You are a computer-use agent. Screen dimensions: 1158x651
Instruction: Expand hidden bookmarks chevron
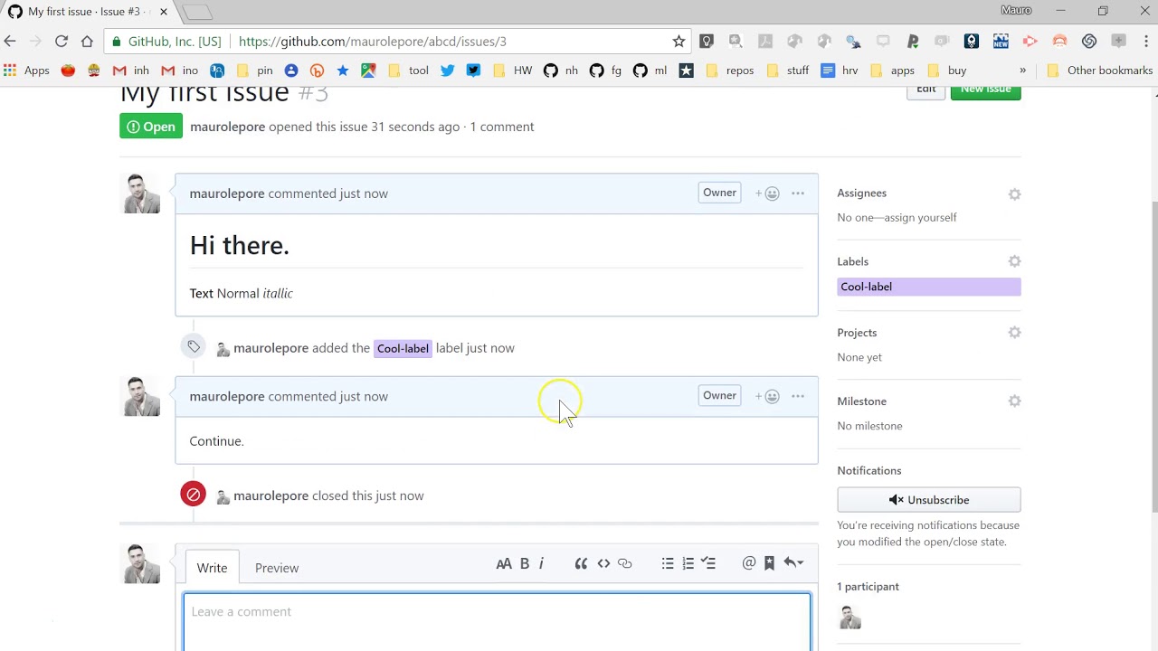click(1023, 71)
